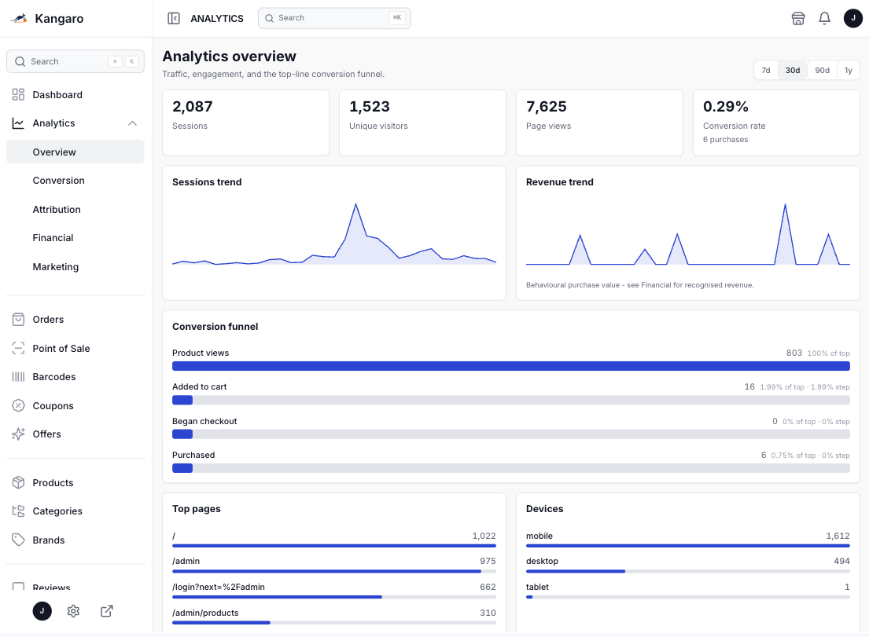Screen dimensions: 869x637
Task: Go to Products in sidebar
Action: point(75,482)
